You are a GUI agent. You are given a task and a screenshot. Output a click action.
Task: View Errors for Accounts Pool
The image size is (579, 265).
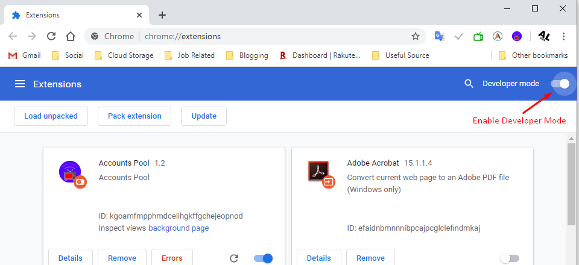(172, 258)
